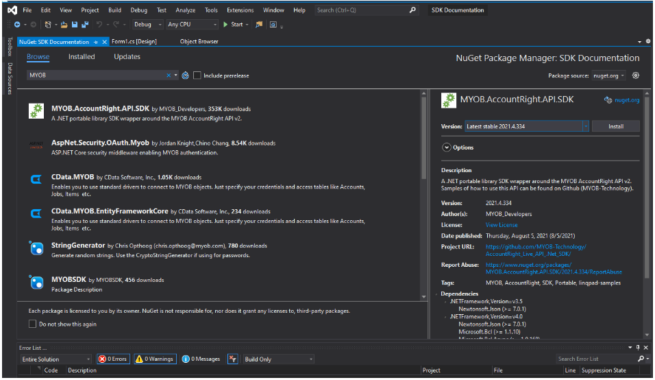
Task: Open the Any CPU platform dropdown
Action: 192,25
